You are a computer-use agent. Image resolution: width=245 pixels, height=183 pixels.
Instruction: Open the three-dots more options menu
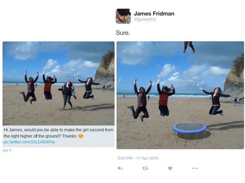coord(195,168)
